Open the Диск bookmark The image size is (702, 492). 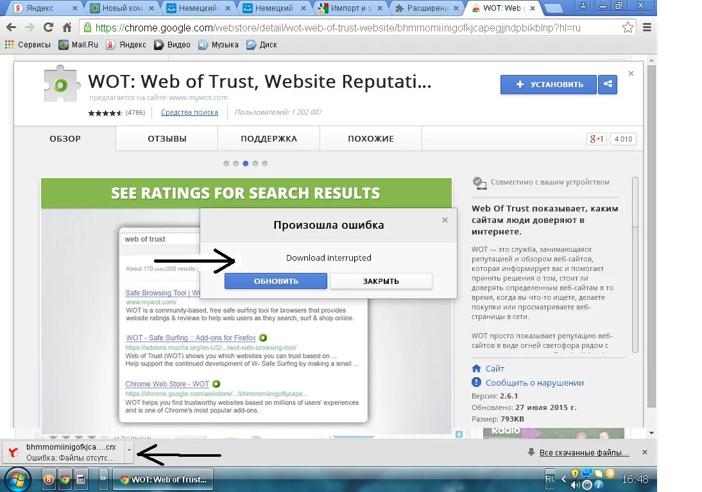click(262, 45)
